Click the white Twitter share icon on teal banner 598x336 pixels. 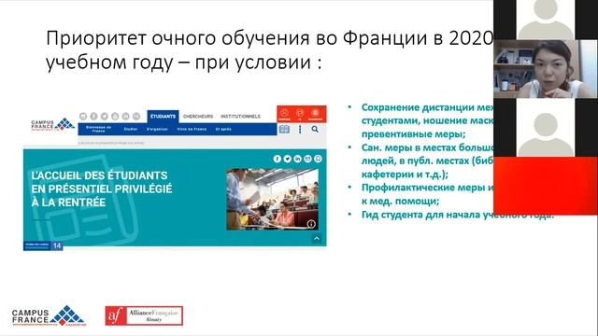288,159
